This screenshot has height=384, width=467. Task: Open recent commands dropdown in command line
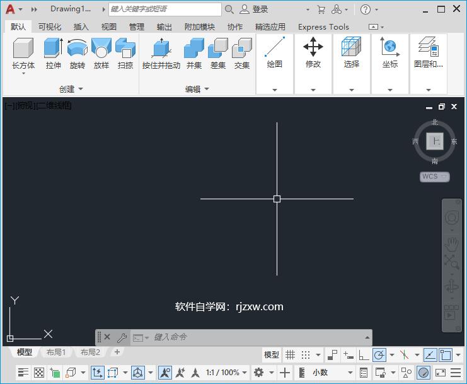coord(141,338)
